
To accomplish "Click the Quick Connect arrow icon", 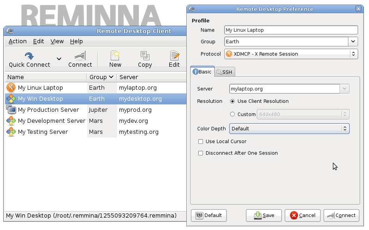I will pyautogui.click(x=29, y=56).
